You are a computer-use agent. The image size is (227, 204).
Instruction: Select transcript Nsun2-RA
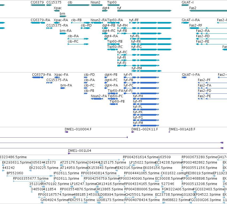[97, 23]
